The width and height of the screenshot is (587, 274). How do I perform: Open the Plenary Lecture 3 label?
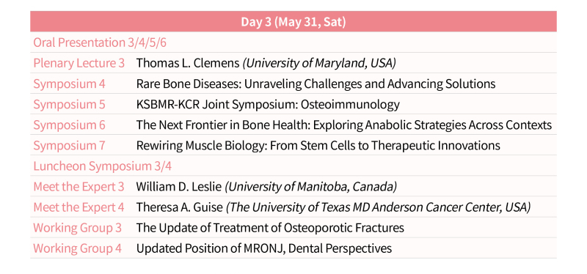click(x=79, y=63)
